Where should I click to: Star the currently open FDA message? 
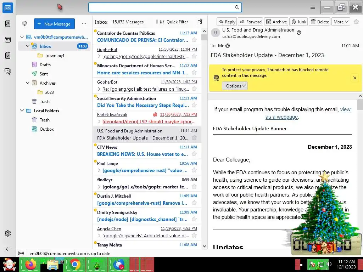(356, 22)
